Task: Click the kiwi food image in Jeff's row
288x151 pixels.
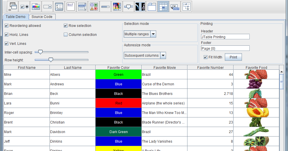Action: coord(256,141)
